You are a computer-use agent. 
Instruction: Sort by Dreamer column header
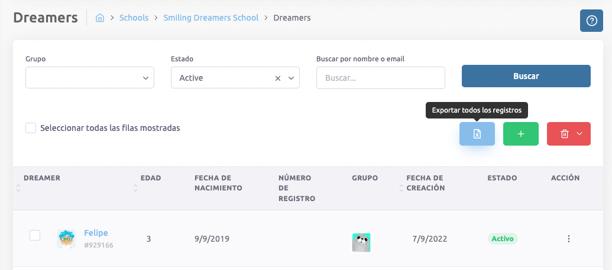41,177
